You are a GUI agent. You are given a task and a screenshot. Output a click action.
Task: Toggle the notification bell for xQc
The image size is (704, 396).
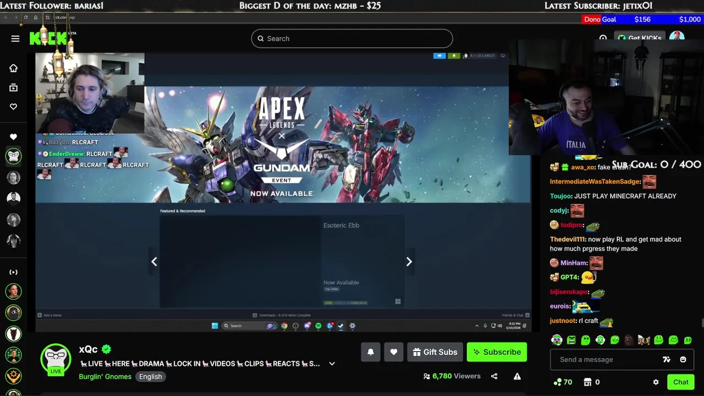(371, 352)
